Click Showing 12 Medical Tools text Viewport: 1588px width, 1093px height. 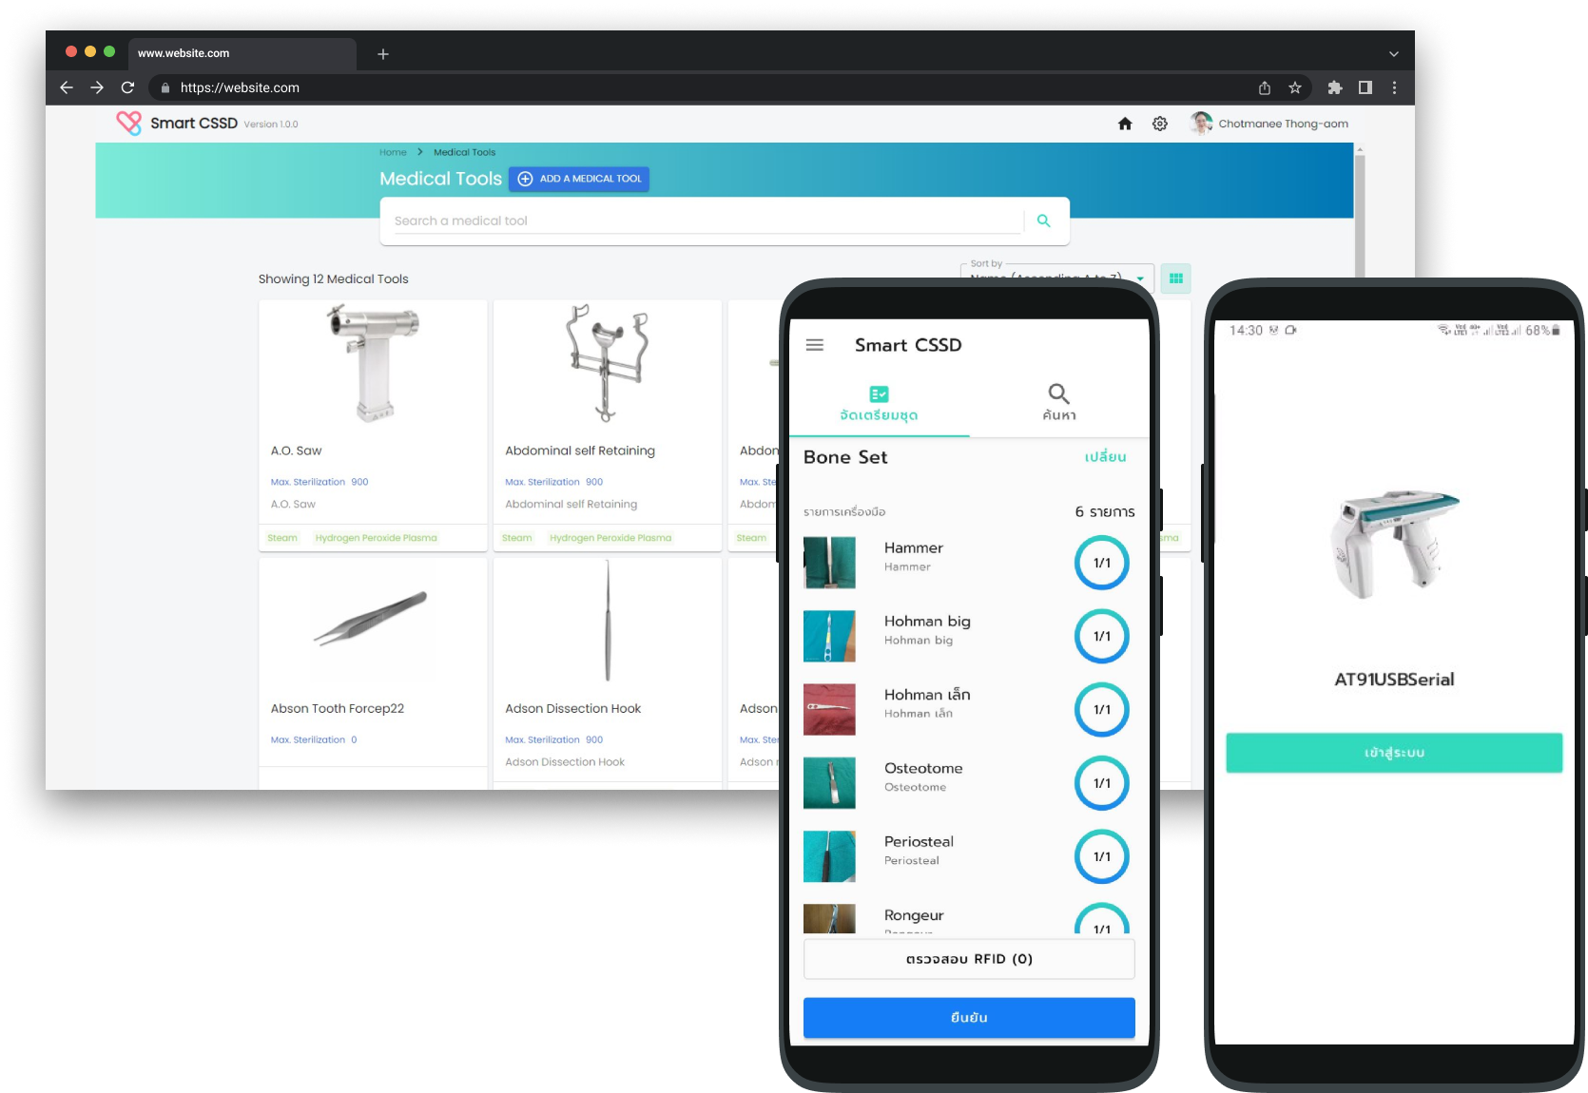click(333, 278)
